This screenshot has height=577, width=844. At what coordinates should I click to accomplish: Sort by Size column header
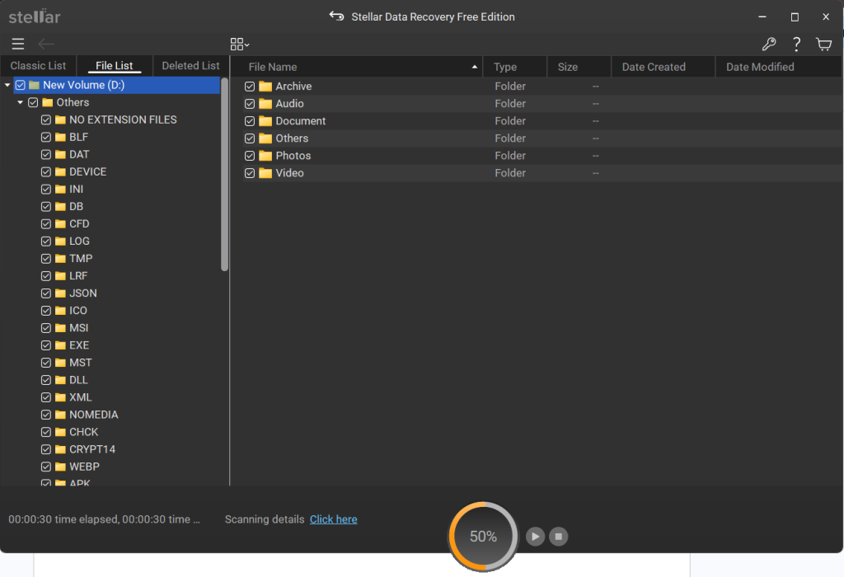click(579, 67)
